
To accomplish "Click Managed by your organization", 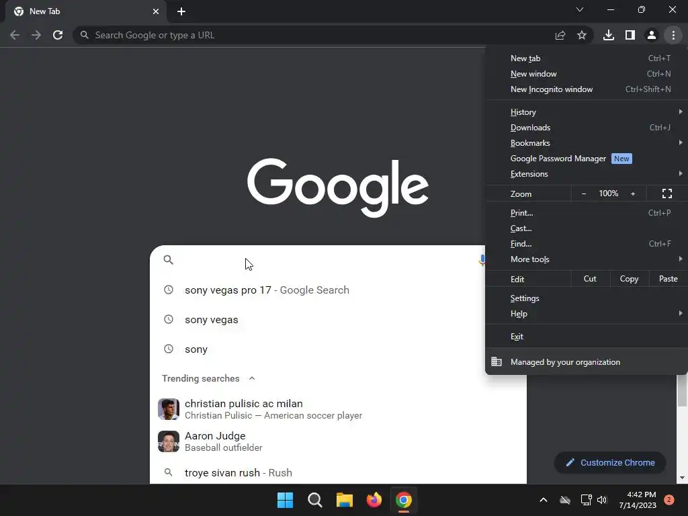I will tap(586, 362).
